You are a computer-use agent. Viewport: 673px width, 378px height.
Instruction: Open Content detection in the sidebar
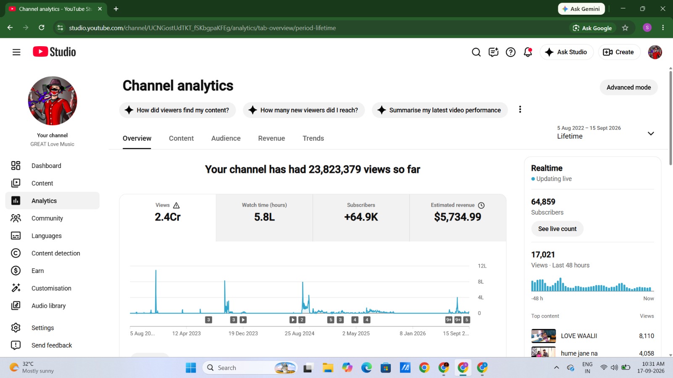[x=53, y=253]
